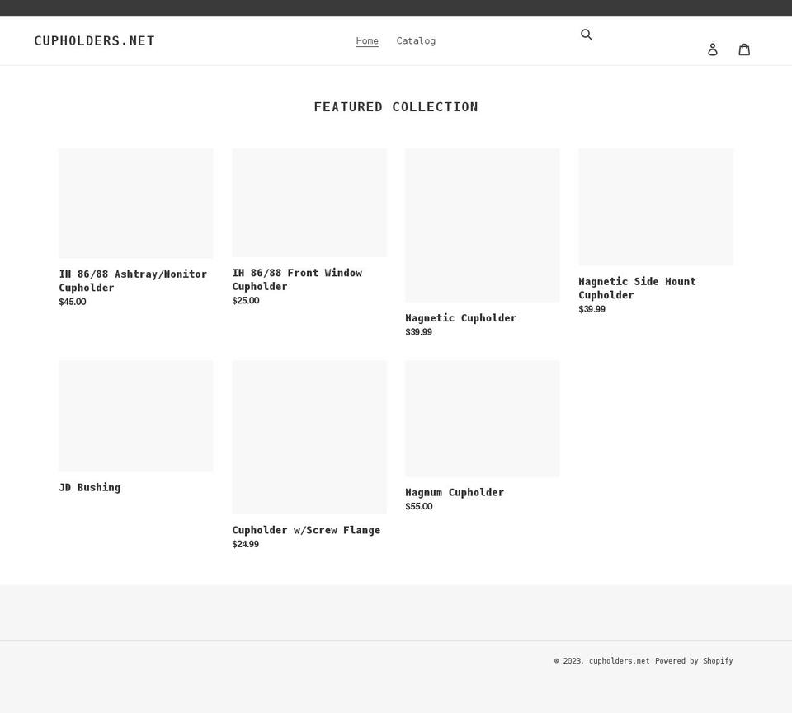Image resolution: width=792 pixels, height=713 pixels.
Task: Select the Magnetic Cupholder product title
Action: [460, 318]
